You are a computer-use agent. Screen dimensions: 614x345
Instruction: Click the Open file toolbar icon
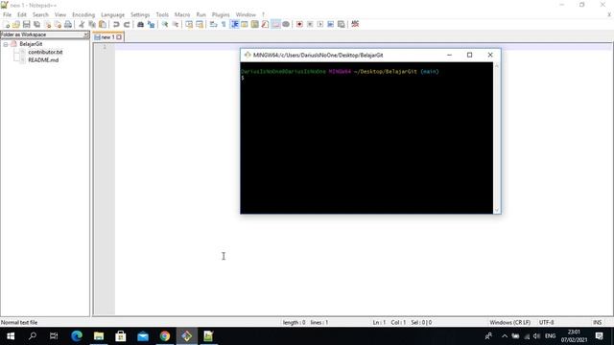16,24
